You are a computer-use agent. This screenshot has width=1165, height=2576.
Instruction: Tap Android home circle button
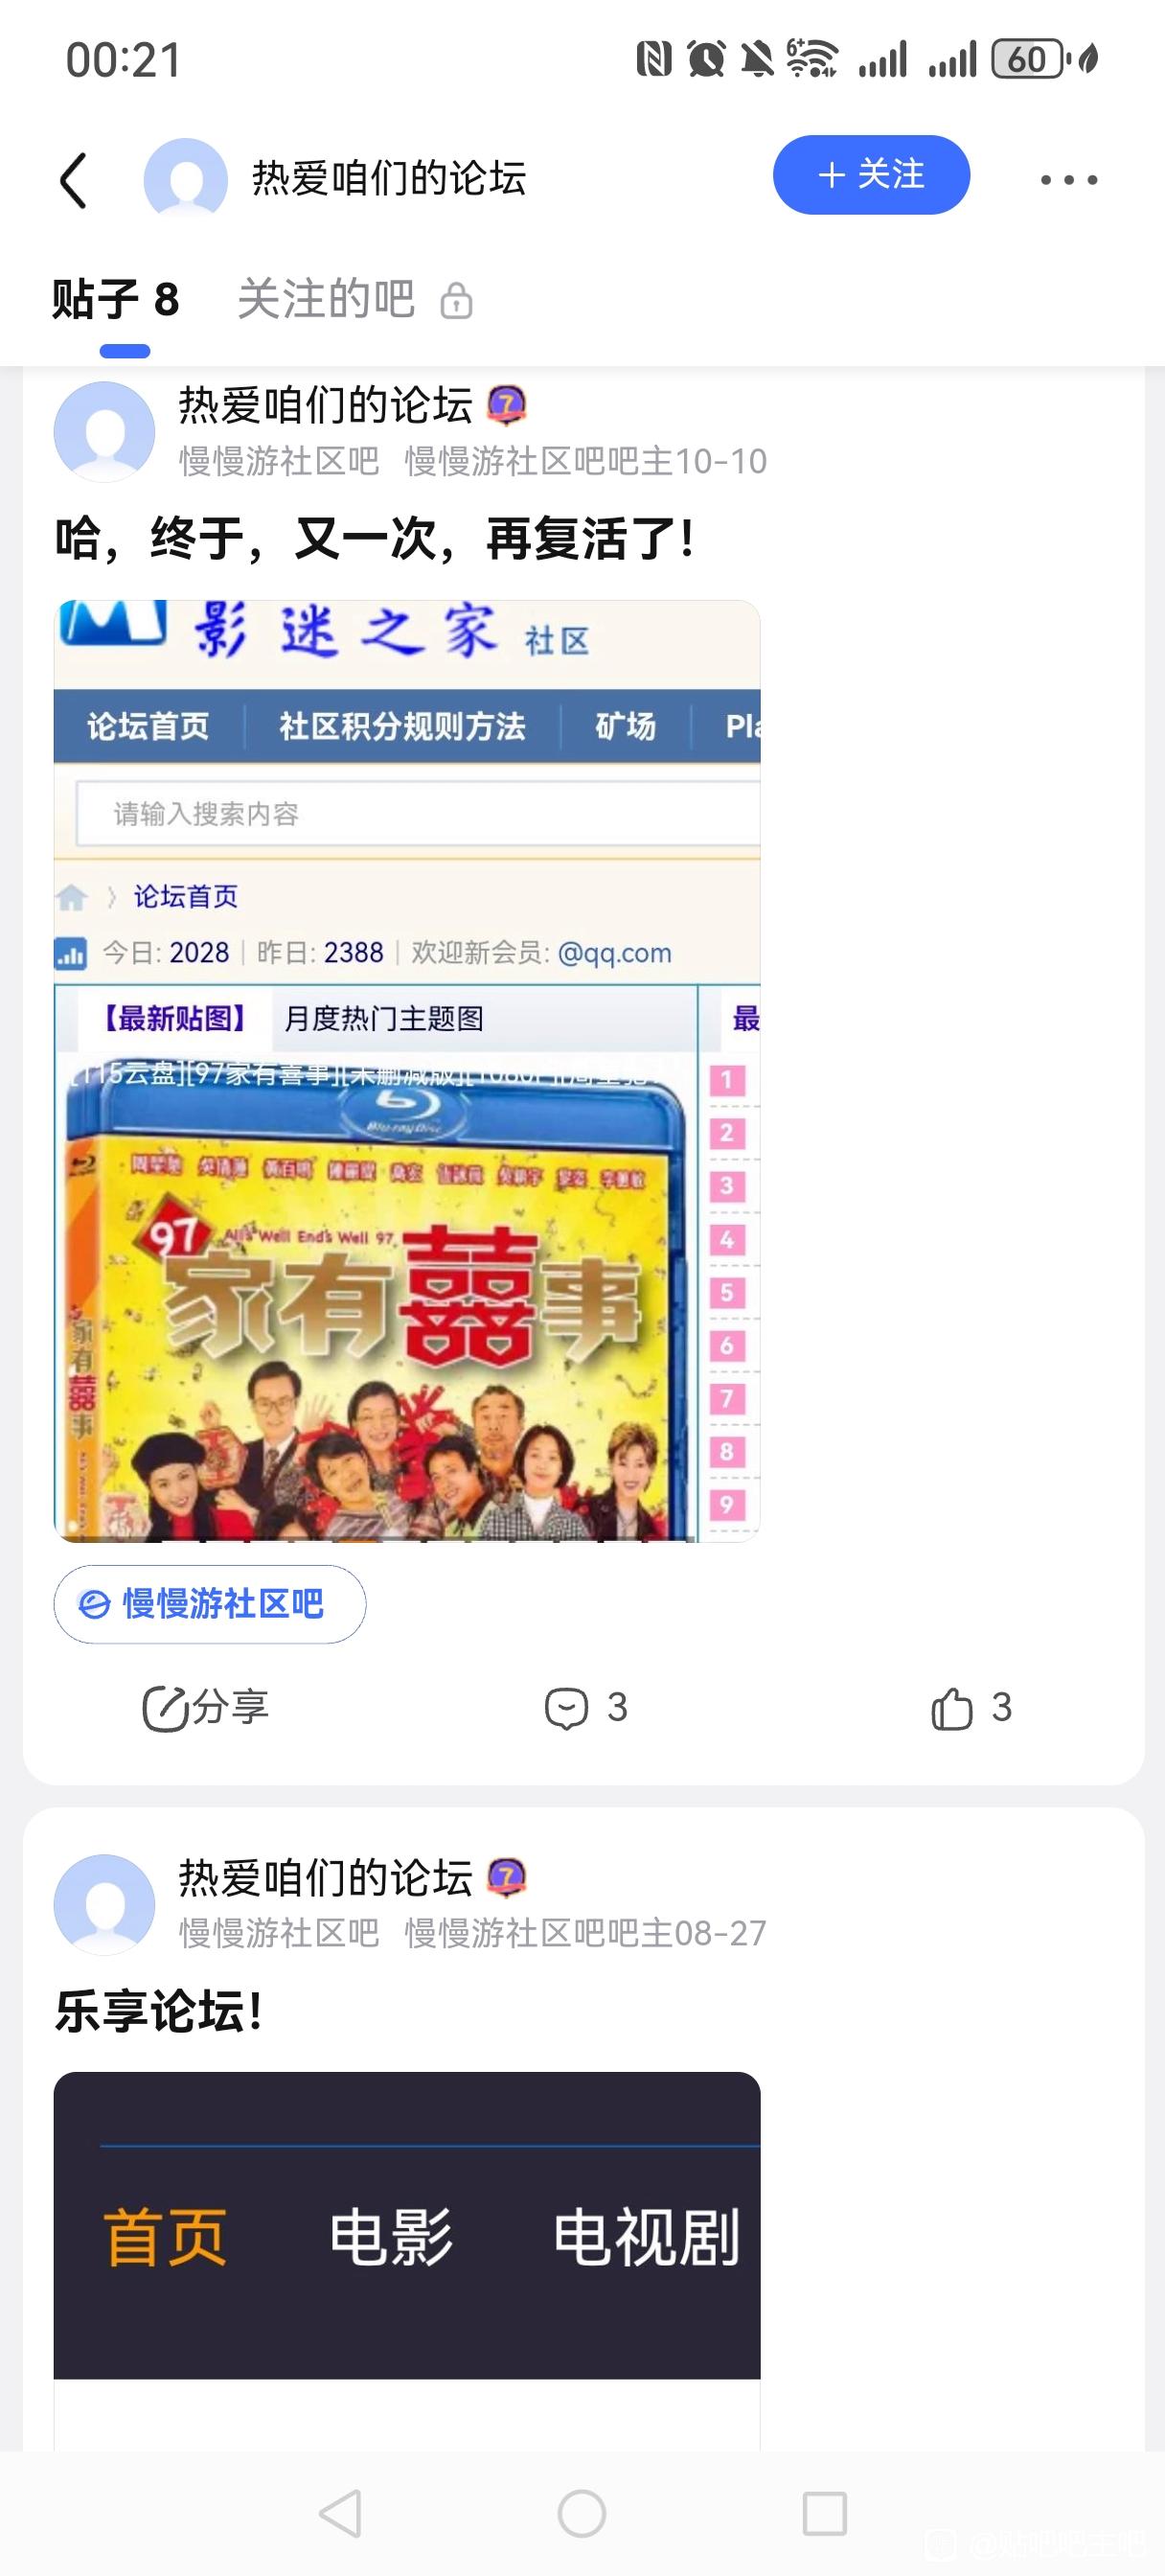point(582,2513)
